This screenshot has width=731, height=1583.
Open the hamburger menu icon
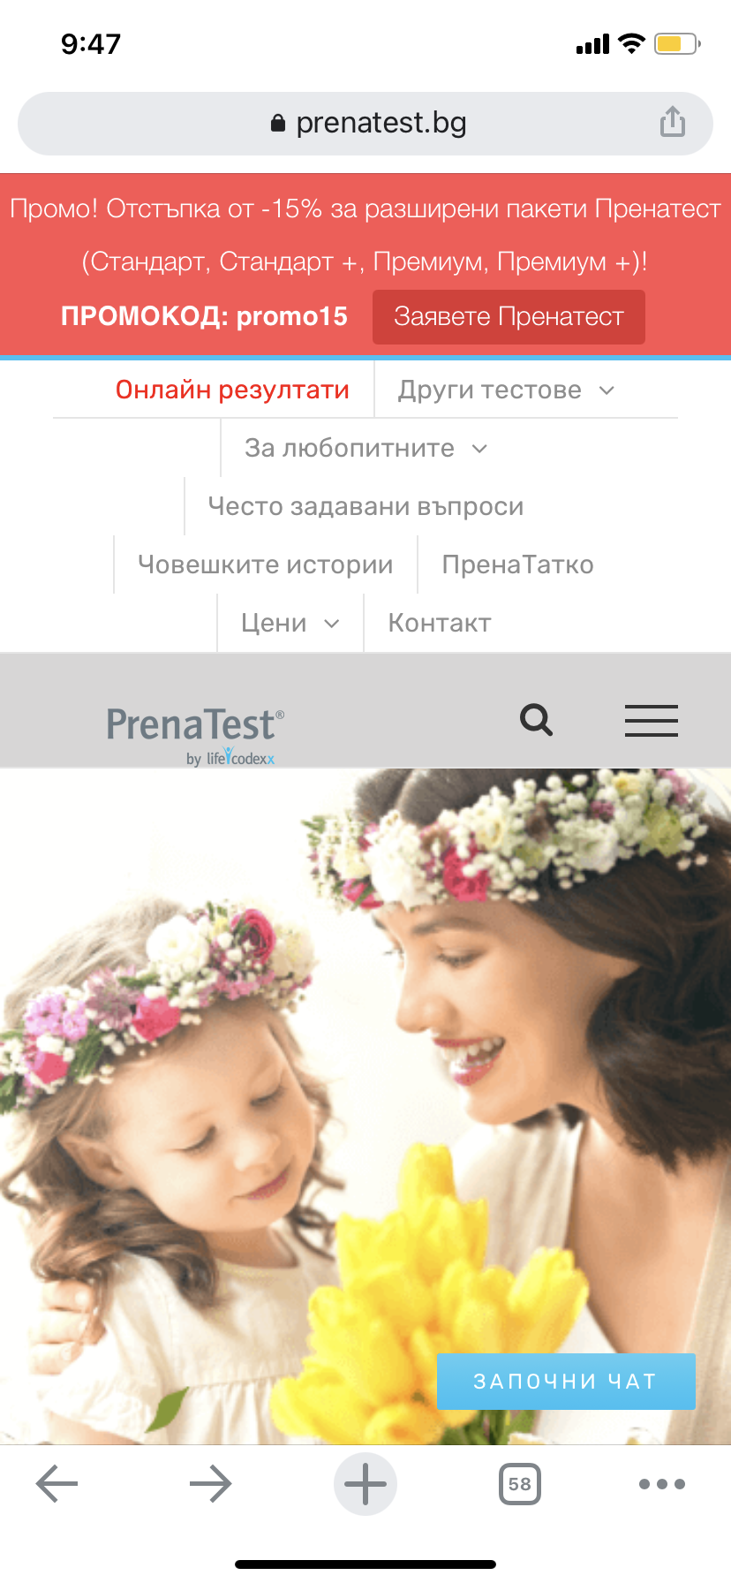pyautogui.click(x=652, y=720)
